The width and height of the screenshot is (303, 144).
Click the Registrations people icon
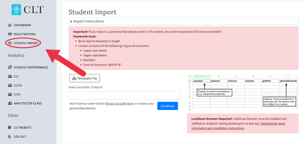tap(10, 34)
